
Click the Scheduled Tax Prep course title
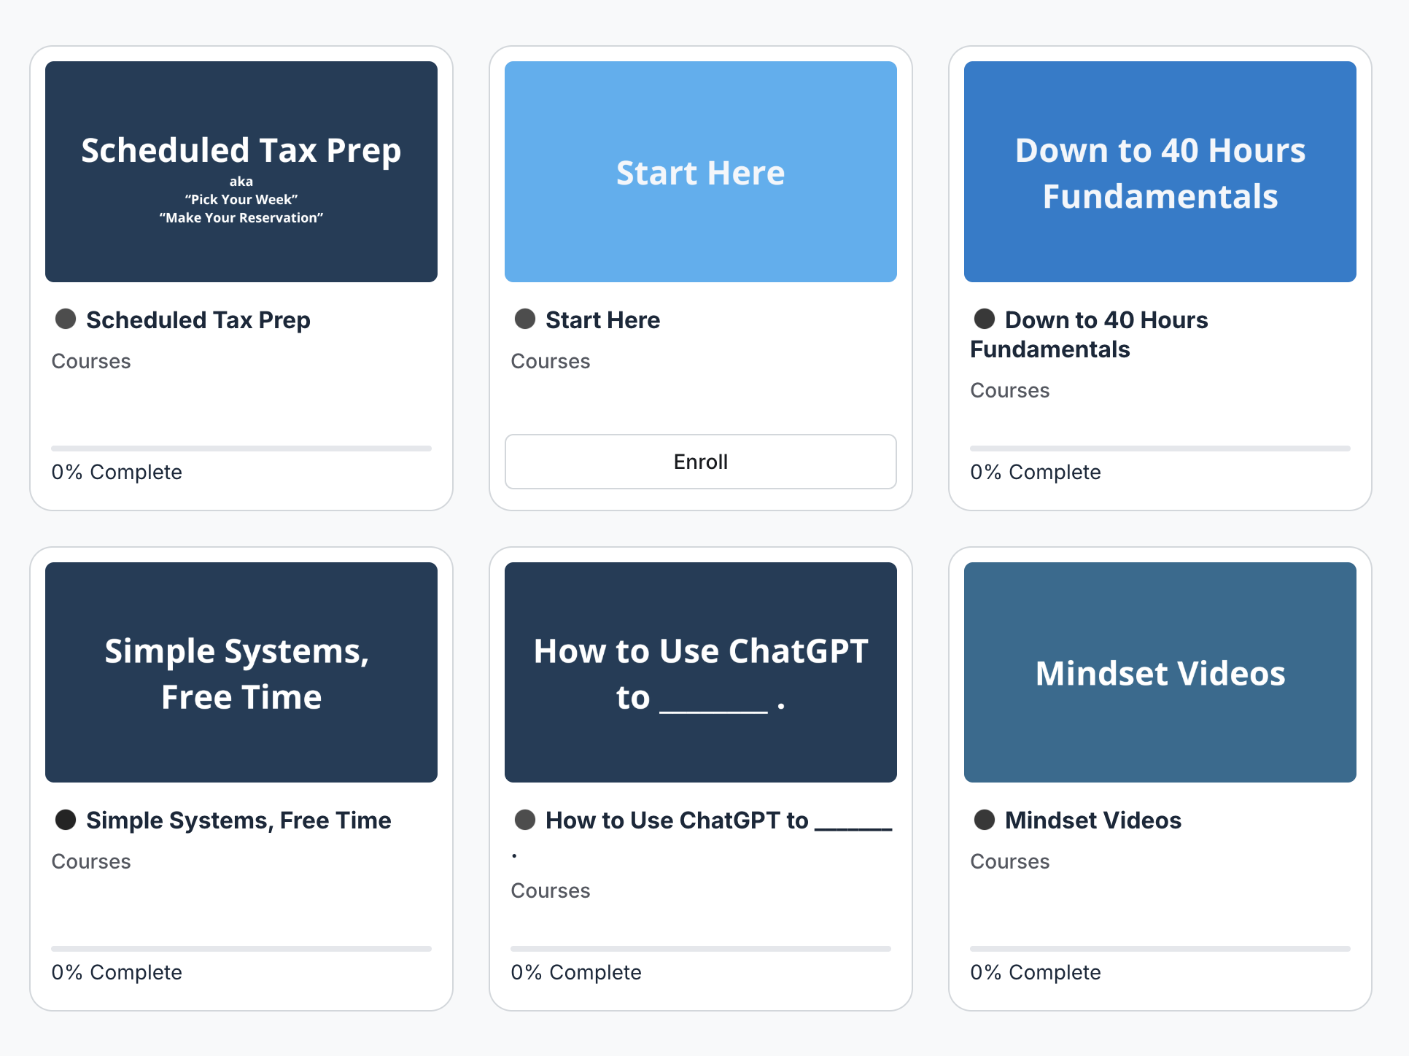point(198,320)
